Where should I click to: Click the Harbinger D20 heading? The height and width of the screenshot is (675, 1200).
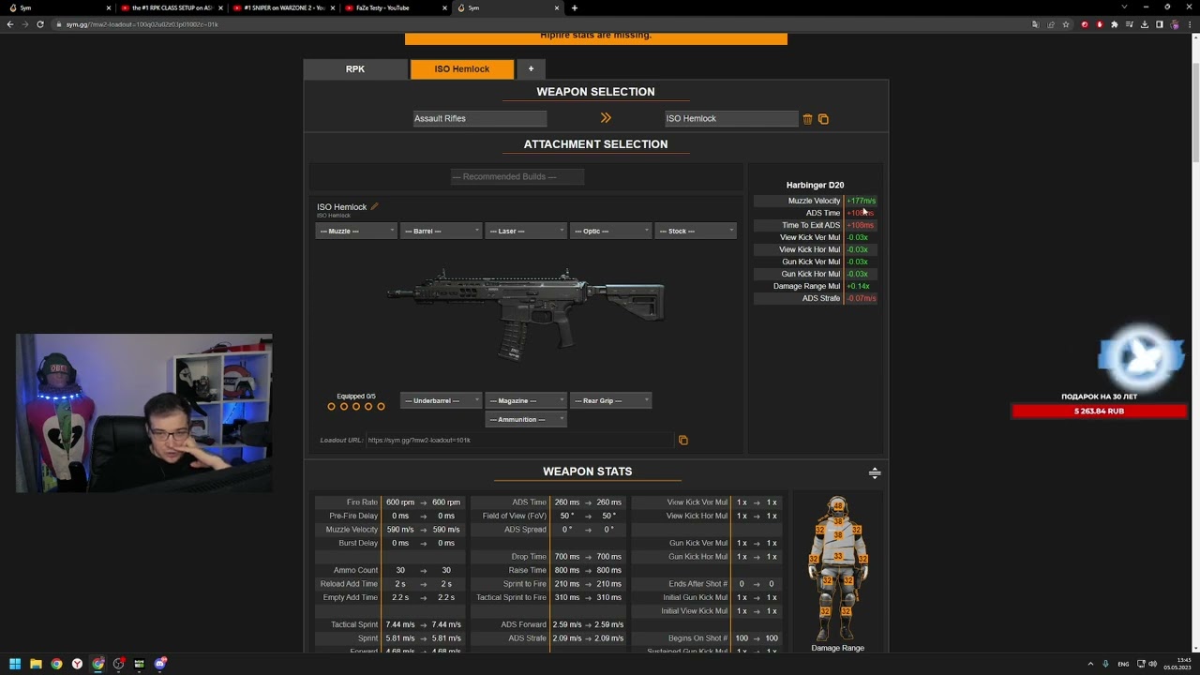point(815,186)
